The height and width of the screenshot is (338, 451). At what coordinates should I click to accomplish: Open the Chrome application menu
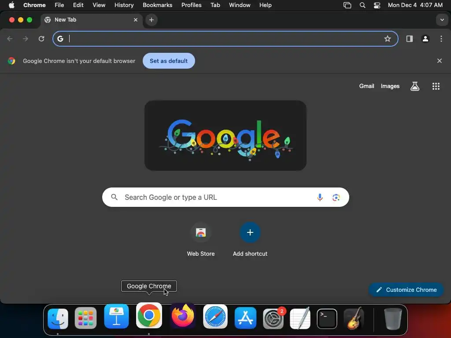pos(34,5)
